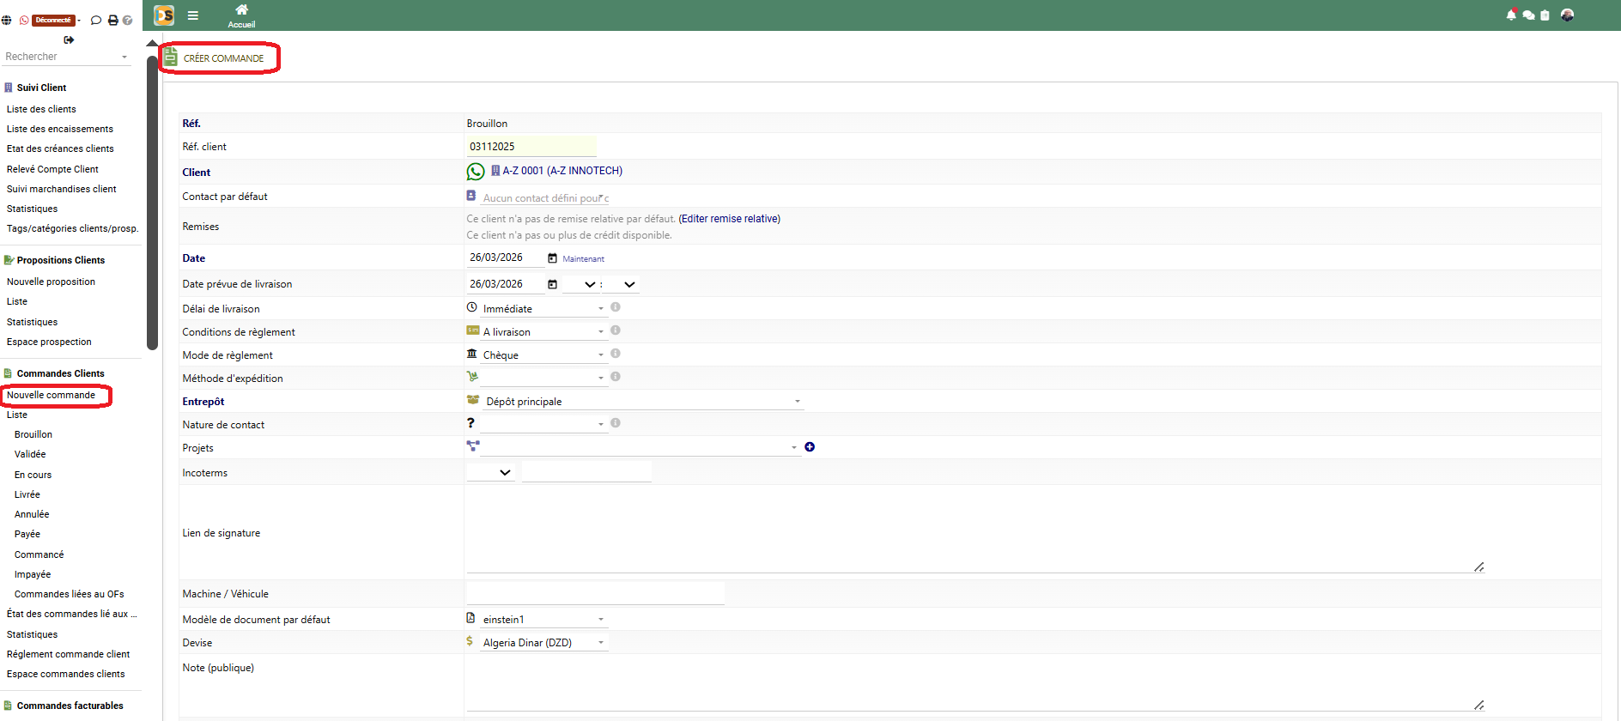Click the Réf. client input field
Image resolution: width=1621 pixels, height=721 pixels.
531,147
